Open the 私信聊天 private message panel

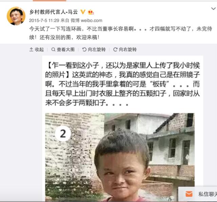(x=198, y=194)
